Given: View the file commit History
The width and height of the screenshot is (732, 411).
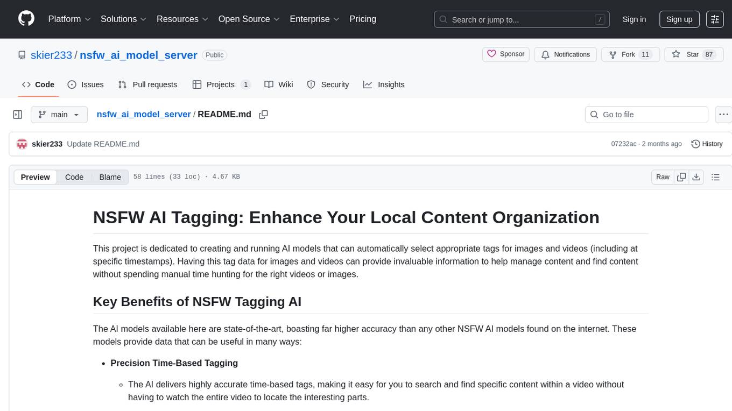Looking at the screenshot, I should pos(707,144).
